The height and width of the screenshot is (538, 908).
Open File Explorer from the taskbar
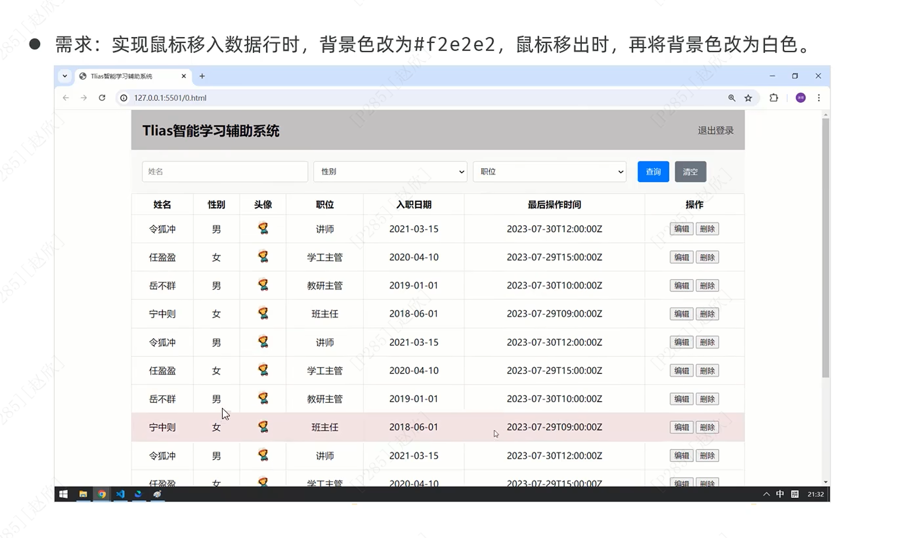click(83, 494)
